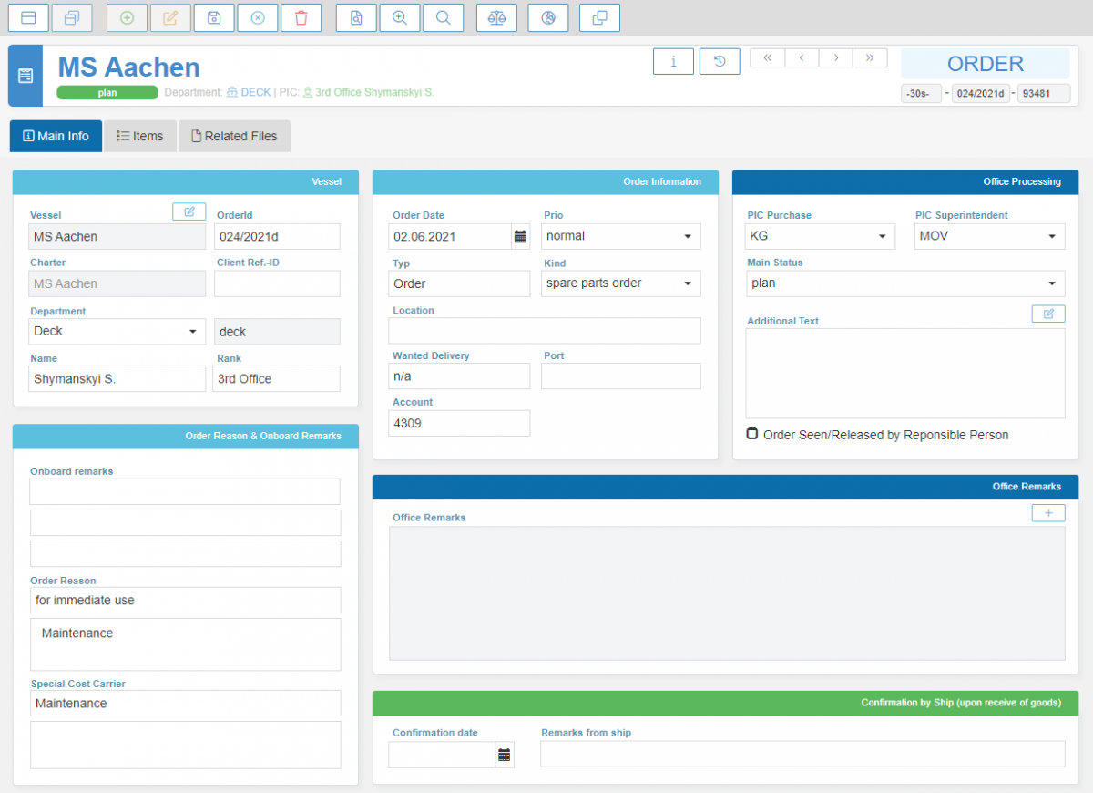The width and height of the screenshot is (1093, 793).
Task: Select the globe icon in the toolbar
Action: [547, 17]
